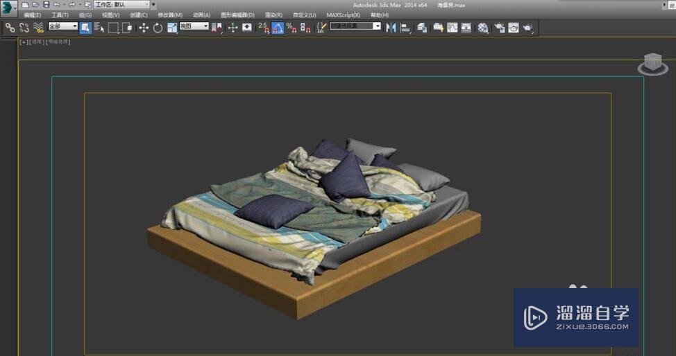676x356 pixels.
Task: Open the 编辑(E) menu
Action: coord(33,15)
